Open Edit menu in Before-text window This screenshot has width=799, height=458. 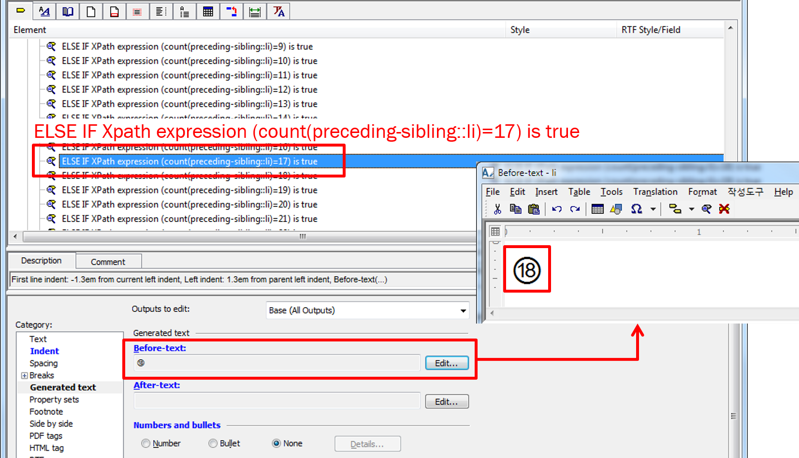tap(517, 192)
